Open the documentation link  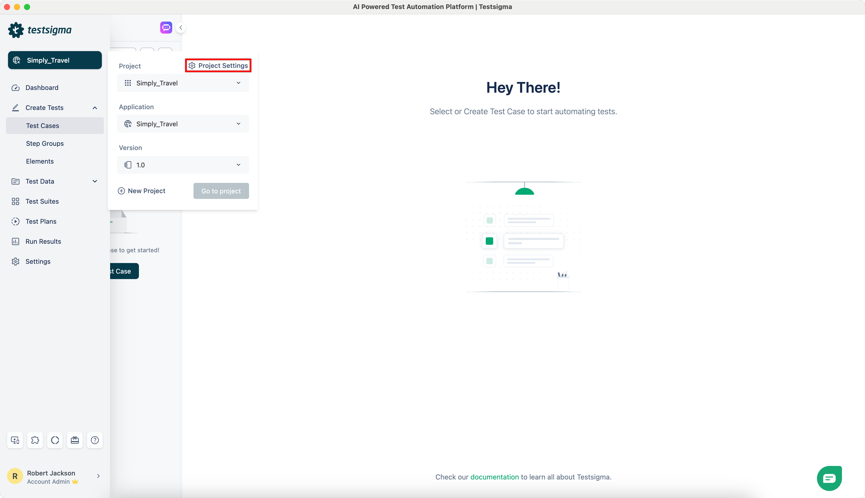coord(494,477)
